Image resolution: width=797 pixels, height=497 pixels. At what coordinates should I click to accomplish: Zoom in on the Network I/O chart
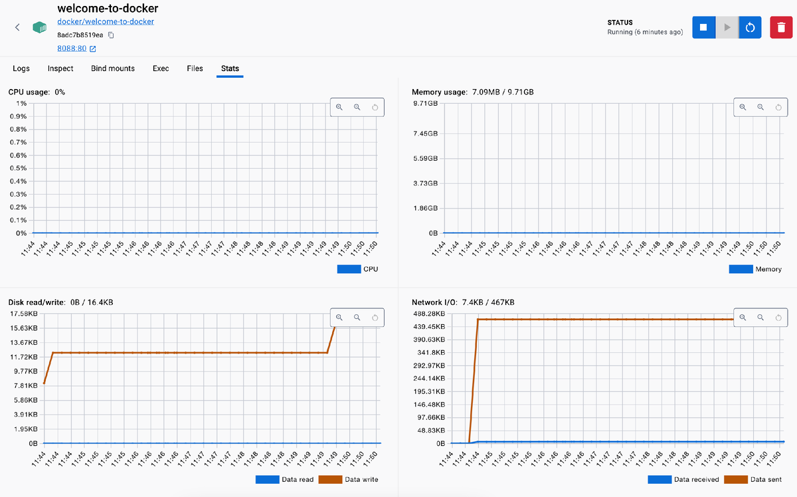pos(743,318)
